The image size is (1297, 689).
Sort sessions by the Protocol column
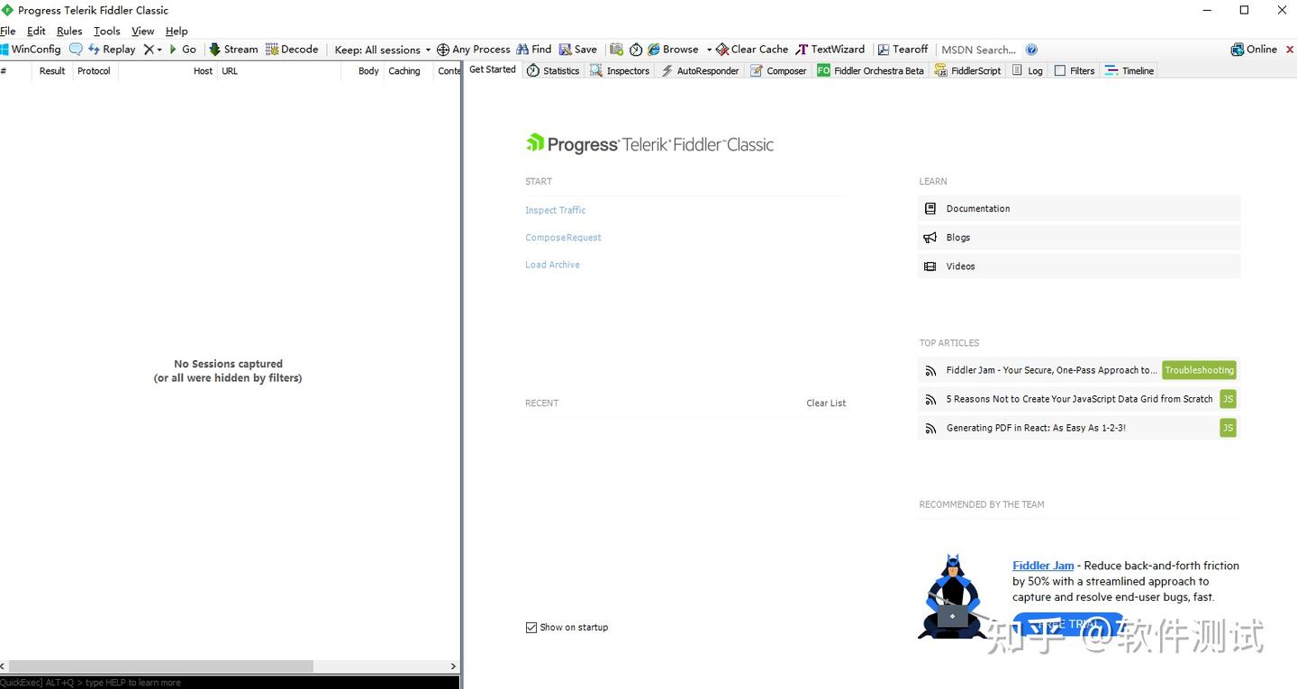[x=95, y=71]
